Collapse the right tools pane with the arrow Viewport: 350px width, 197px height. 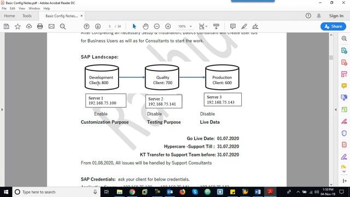pyautogui.click(x=336, y=109)
